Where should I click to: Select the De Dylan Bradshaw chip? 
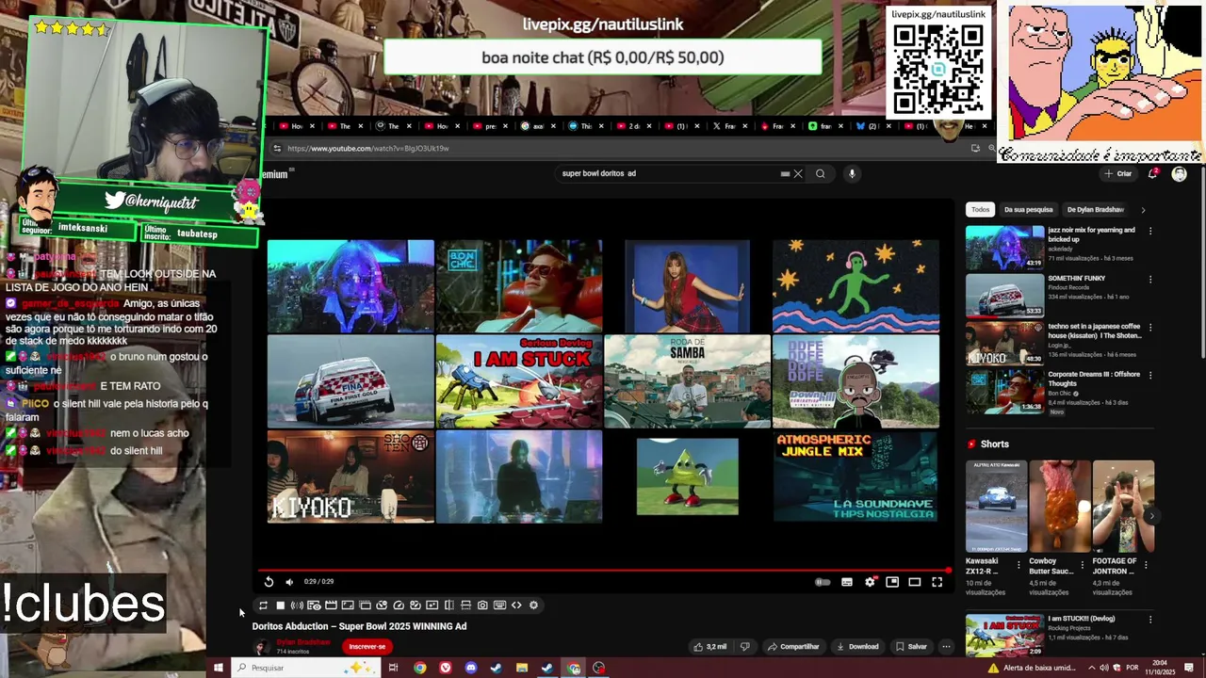tap(1095, 210)
